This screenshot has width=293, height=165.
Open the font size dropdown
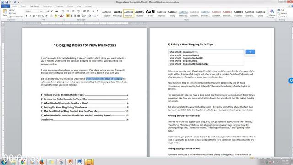coord(45,11)
